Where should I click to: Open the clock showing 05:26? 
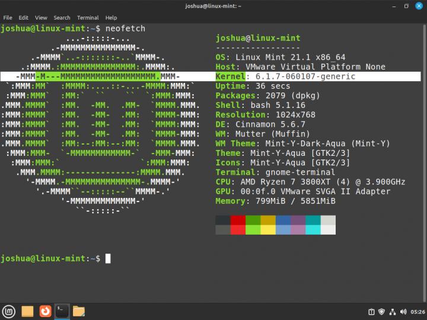point(417,311)
